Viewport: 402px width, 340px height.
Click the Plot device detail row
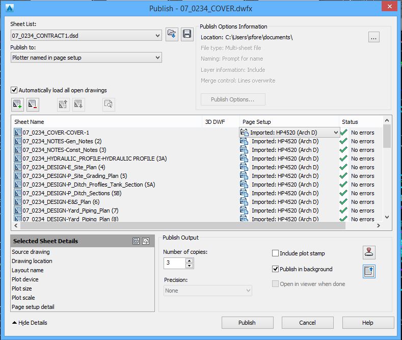coord(25,279)
